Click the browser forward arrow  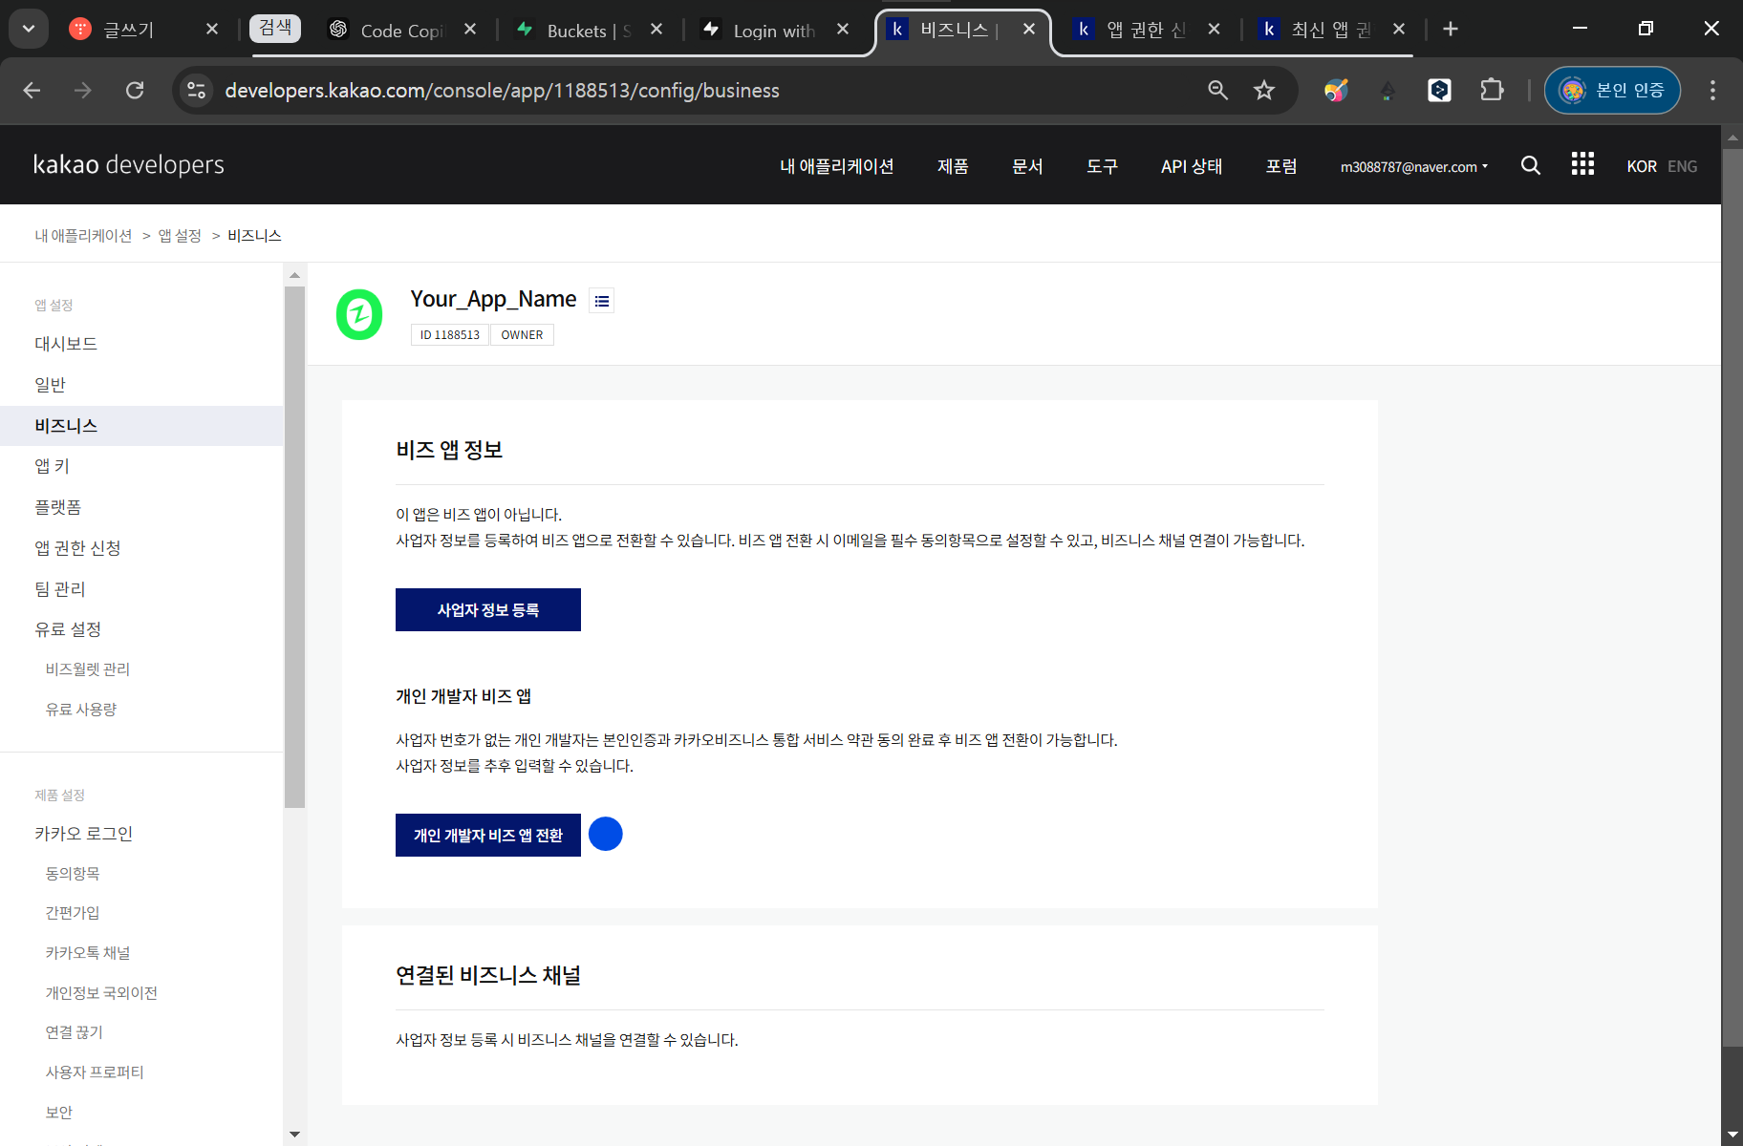[x=83, y=90]
